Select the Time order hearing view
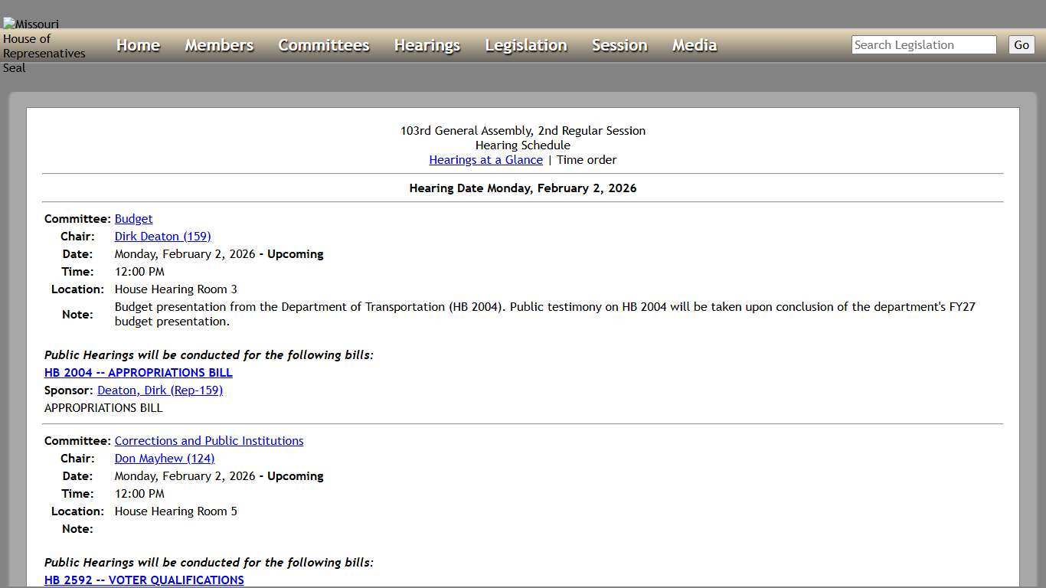This screenshot has height=588, width=1046. point(587,159)
